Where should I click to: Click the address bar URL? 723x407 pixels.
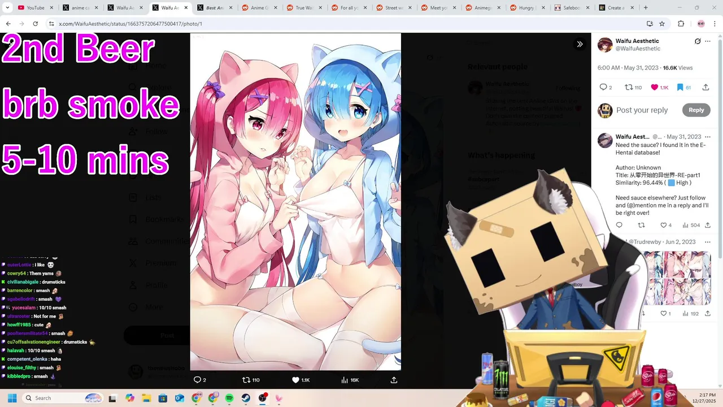[130, 24]
